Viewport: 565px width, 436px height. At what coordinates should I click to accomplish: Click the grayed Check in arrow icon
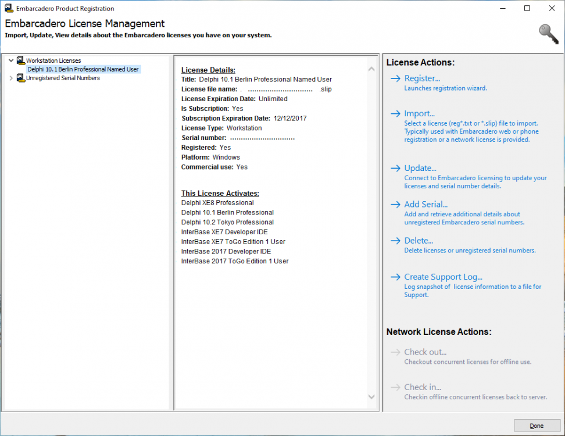pyautogui.click(x=395, y=387)
